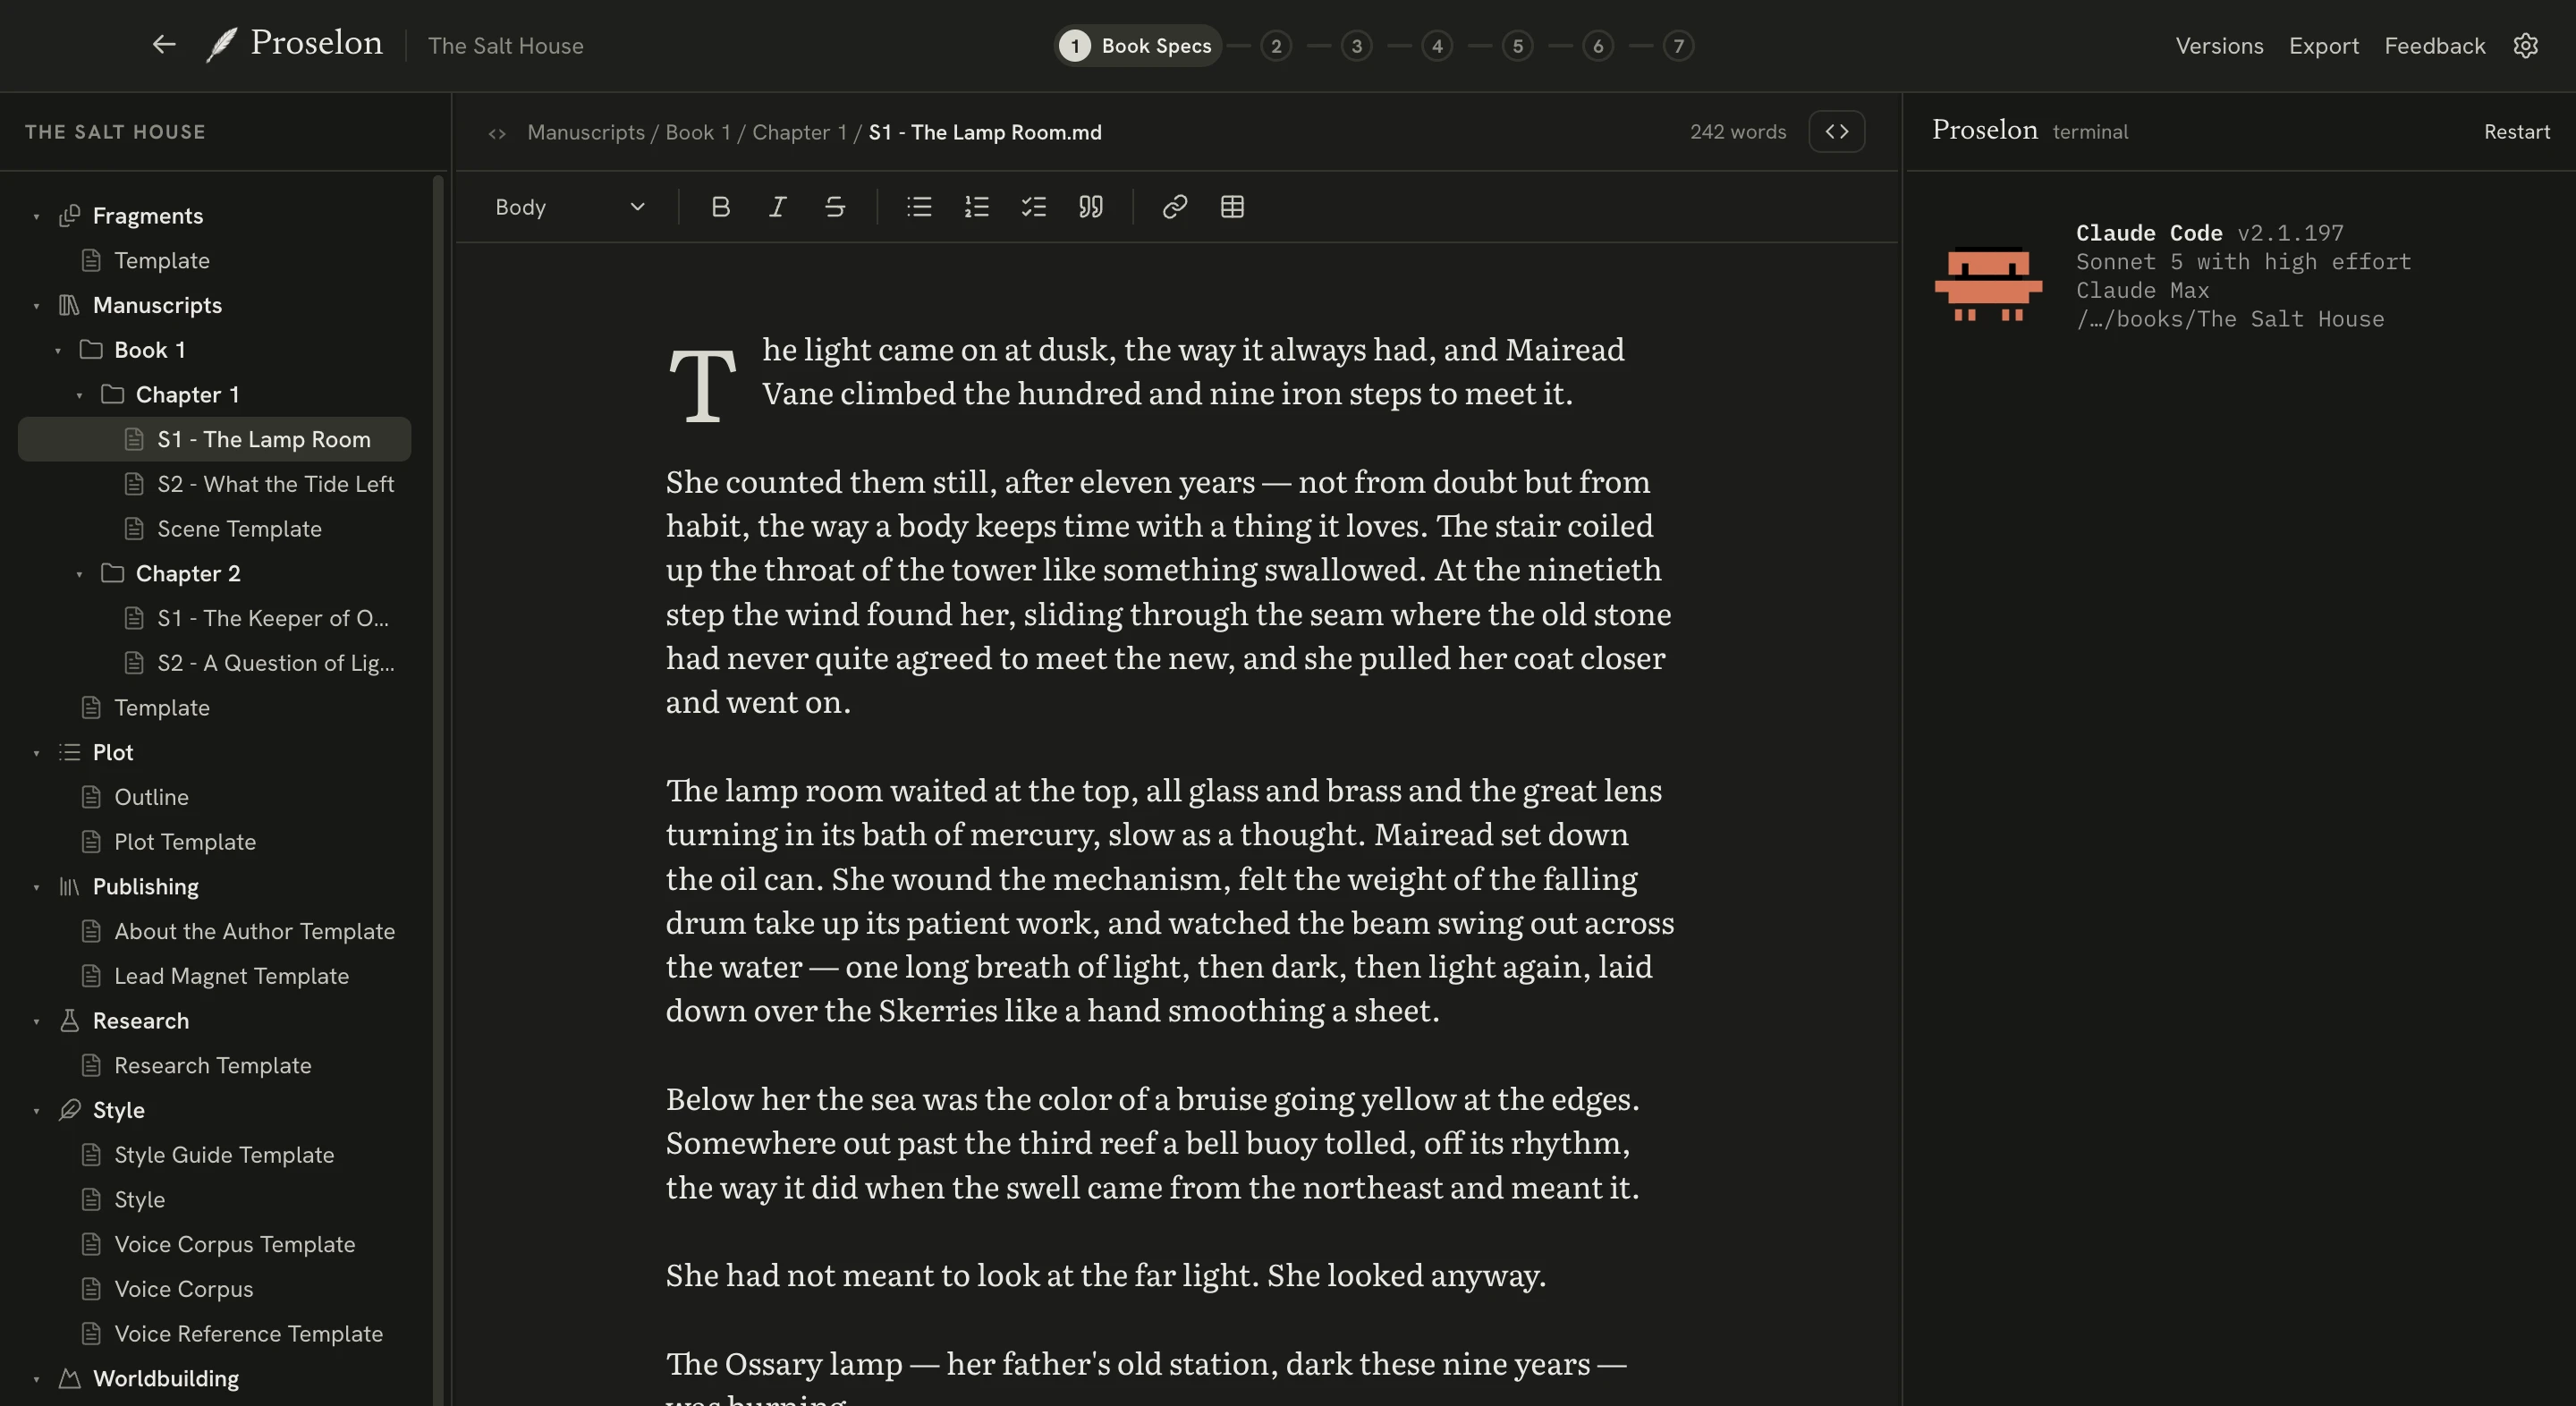
Task: Apply strikethrough formatting
Action: pyautogui.click(x=835, y=207)
